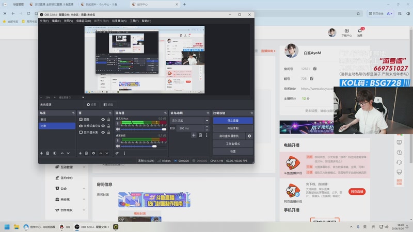Screen dimensions: 413x232
Task: Open OBS 场景集合(S) menu
Action: pos(119,21)
